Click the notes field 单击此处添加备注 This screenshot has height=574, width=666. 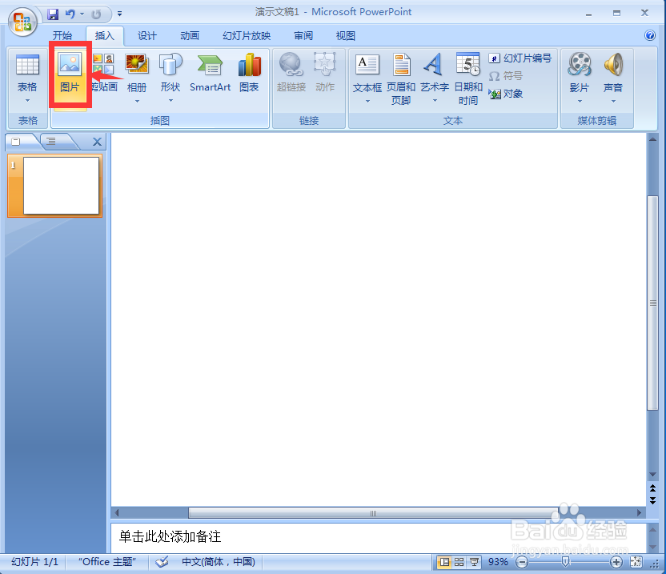[378, 536]
